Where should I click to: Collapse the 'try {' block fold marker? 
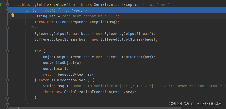tap(7, 51)
